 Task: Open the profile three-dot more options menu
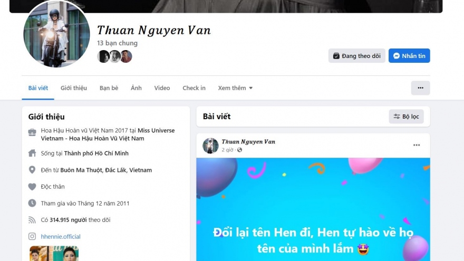tap(420, 88)
